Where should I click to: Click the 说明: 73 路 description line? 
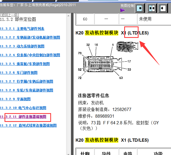[118, 126]
